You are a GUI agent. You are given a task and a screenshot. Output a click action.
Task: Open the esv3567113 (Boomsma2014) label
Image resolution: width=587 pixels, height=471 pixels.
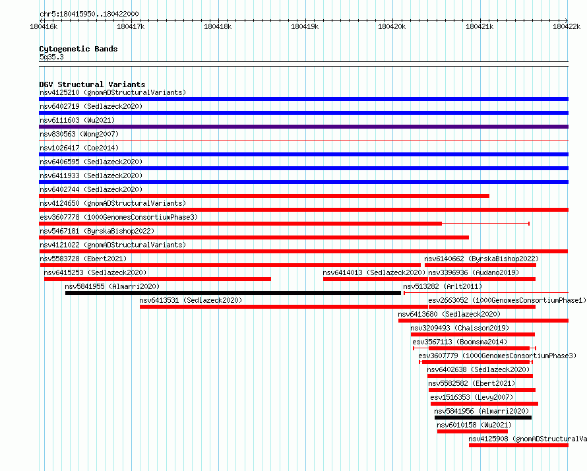(x=460, y=342)
